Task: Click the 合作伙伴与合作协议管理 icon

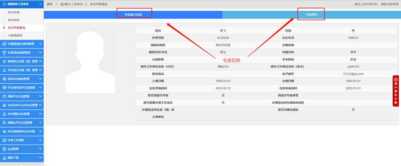Action: (x=4, y=105)
